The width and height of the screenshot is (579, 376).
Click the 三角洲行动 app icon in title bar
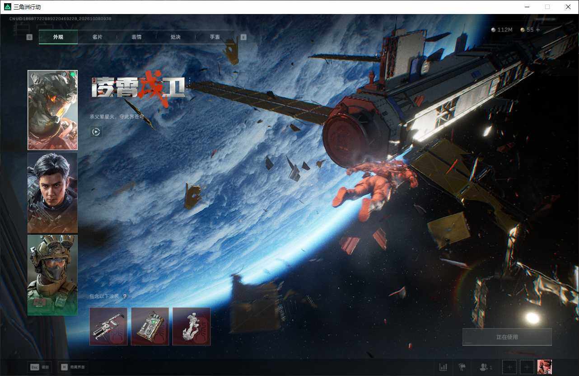8,7
